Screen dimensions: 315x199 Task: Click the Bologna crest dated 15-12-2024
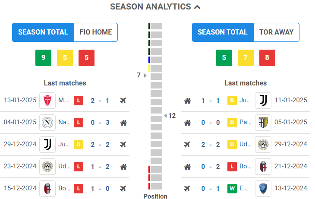[x=47, y=188]
